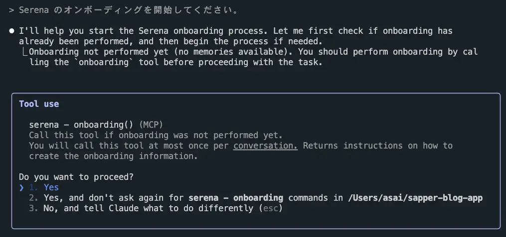This screenshot has width=506, height=237.
Task: Click the bold serena - onboarding text in option 2
Action: [x=236, y=198]
